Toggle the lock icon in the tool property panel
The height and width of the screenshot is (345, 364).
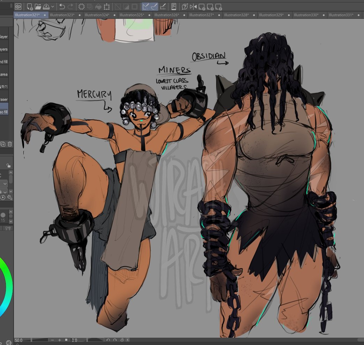(x=8, y=166)
